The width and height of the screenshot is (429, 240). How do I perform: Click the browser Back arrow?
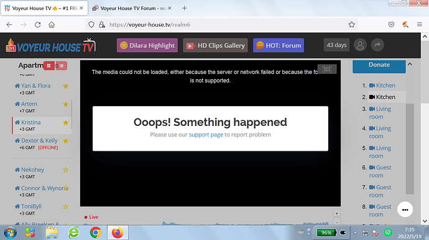(x=9, y=25)
